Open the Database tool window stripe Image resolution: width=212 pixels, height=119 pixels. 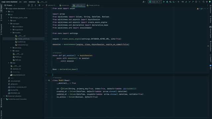click(211, 9)
